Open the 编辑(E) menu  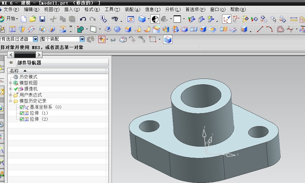point(32,10)
